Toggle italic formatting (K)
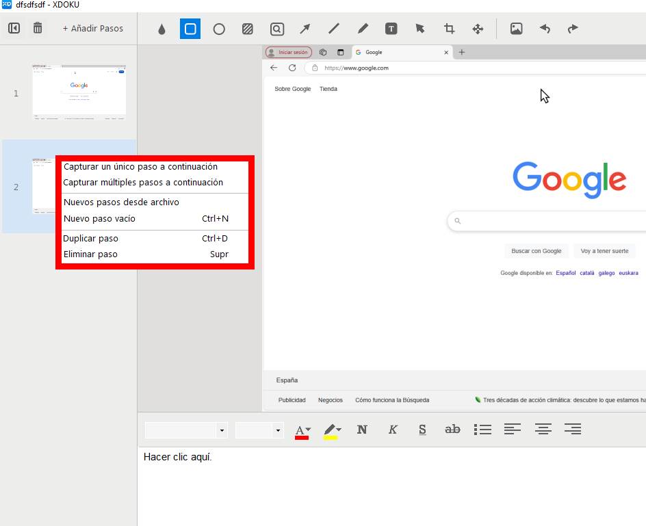The height and width of the screenshot is (526, 646). pyautogui.click(x=393, y=430)
